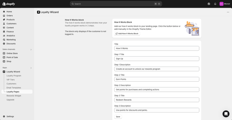Screen dimensions: 232x120
Task: Open Settings in the sidebar
Action: (10, 116)
